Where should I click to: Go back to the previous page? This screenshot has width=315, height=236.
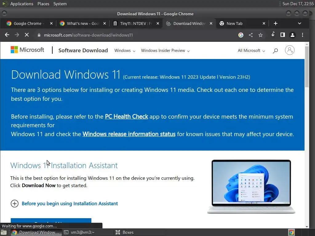pos(7,35)
